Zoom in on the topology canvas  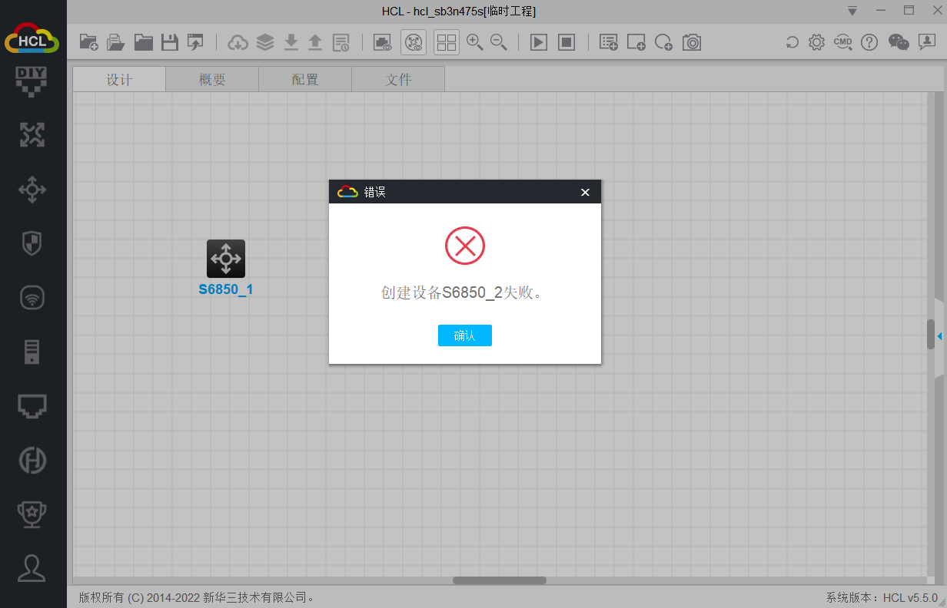coord(475,42)
